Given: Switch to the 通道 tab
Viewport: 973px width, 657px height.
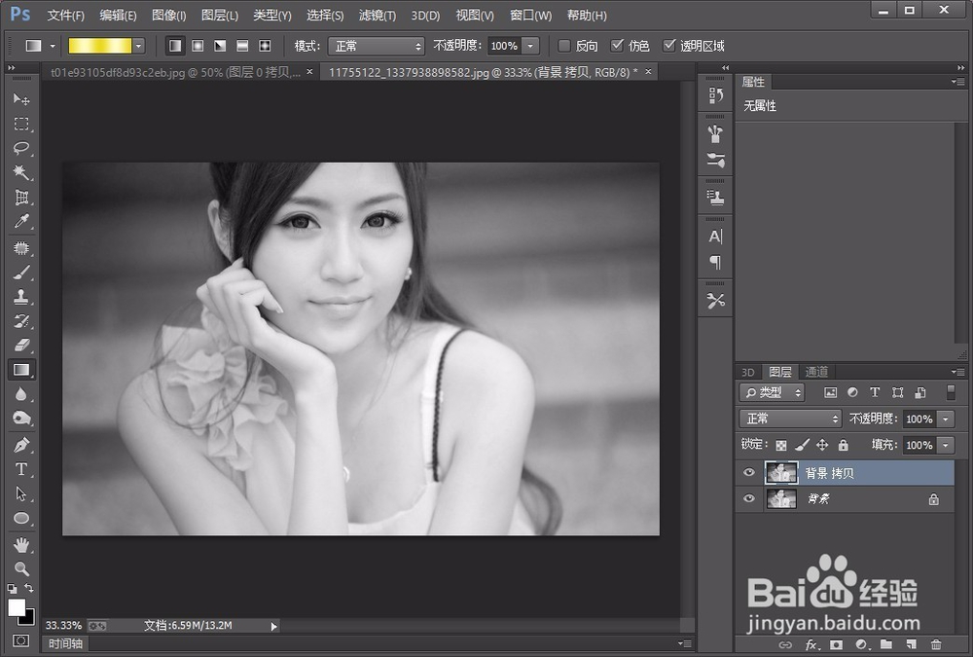Looking at the screenshot, I should pos(816,372).
